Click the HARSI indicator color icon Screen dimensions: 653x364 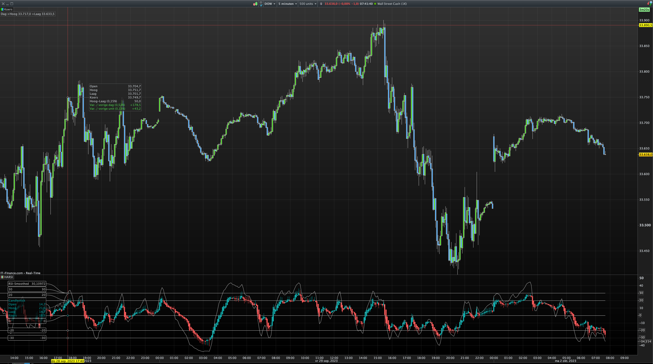tap(2, 277)
